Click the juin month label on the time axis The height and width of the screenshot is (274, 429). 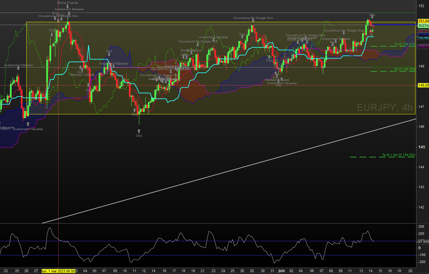[282, 271]
